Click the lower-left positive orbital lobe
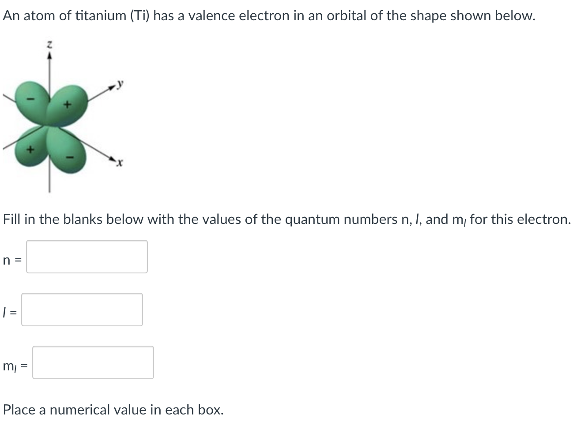The image size is (588, 433). (30, 150)
